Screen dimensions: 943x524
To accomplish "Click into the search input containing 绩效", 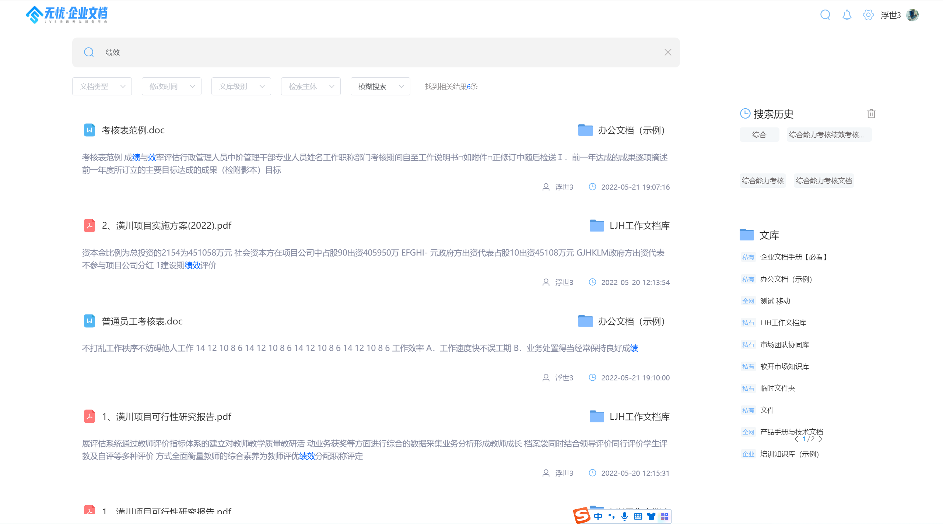I will [368, 52].
